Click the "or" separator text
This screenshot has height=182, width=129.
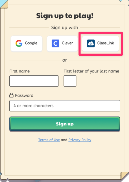pyautogui.click(x=65, y=60)
